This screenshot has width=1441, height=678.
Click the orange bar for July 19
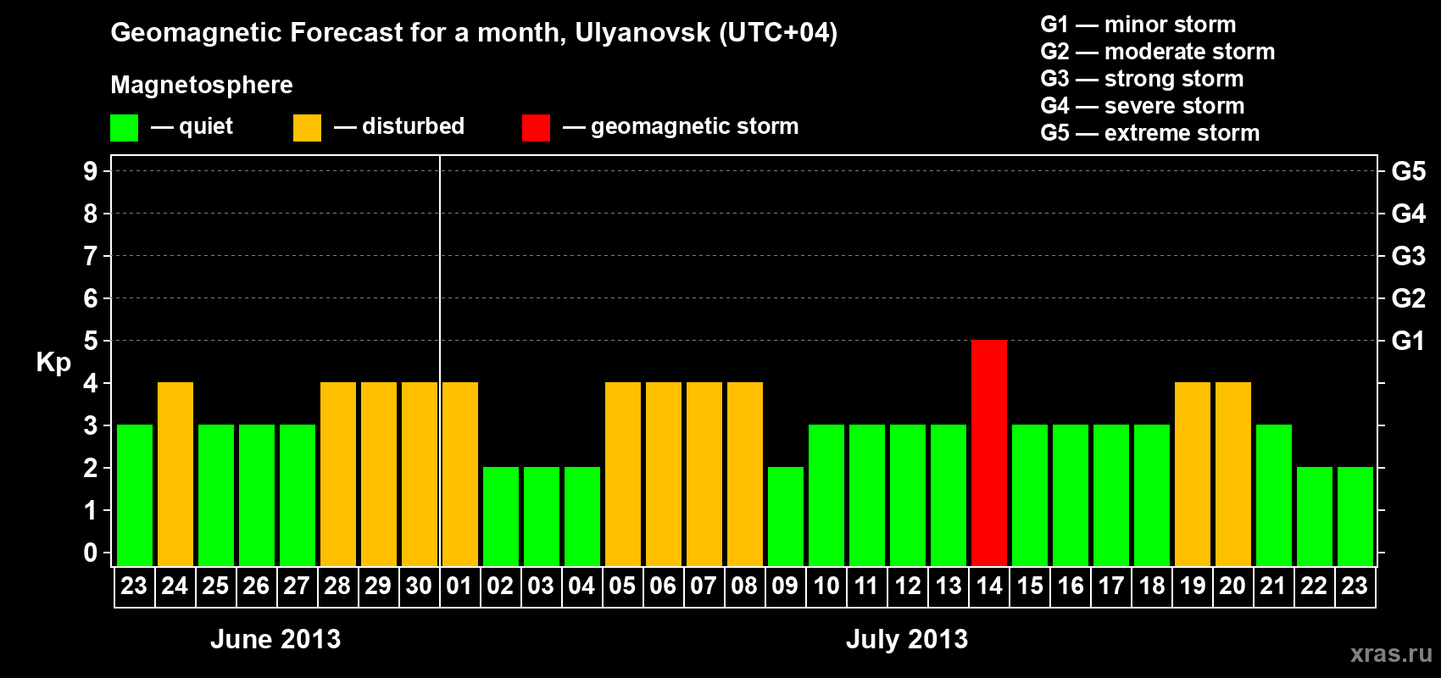point(1193,474)
